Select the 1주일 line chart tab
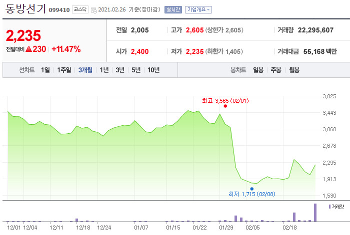This screenshot has height=235, width=350. [64, 70]
